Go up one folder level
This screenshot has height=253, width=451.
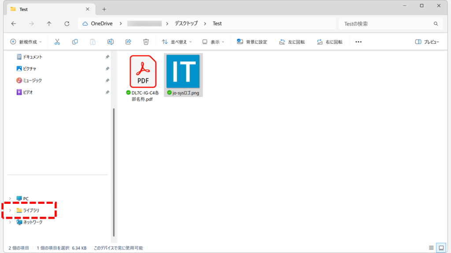pyautogui.click(x=49, y=24)
